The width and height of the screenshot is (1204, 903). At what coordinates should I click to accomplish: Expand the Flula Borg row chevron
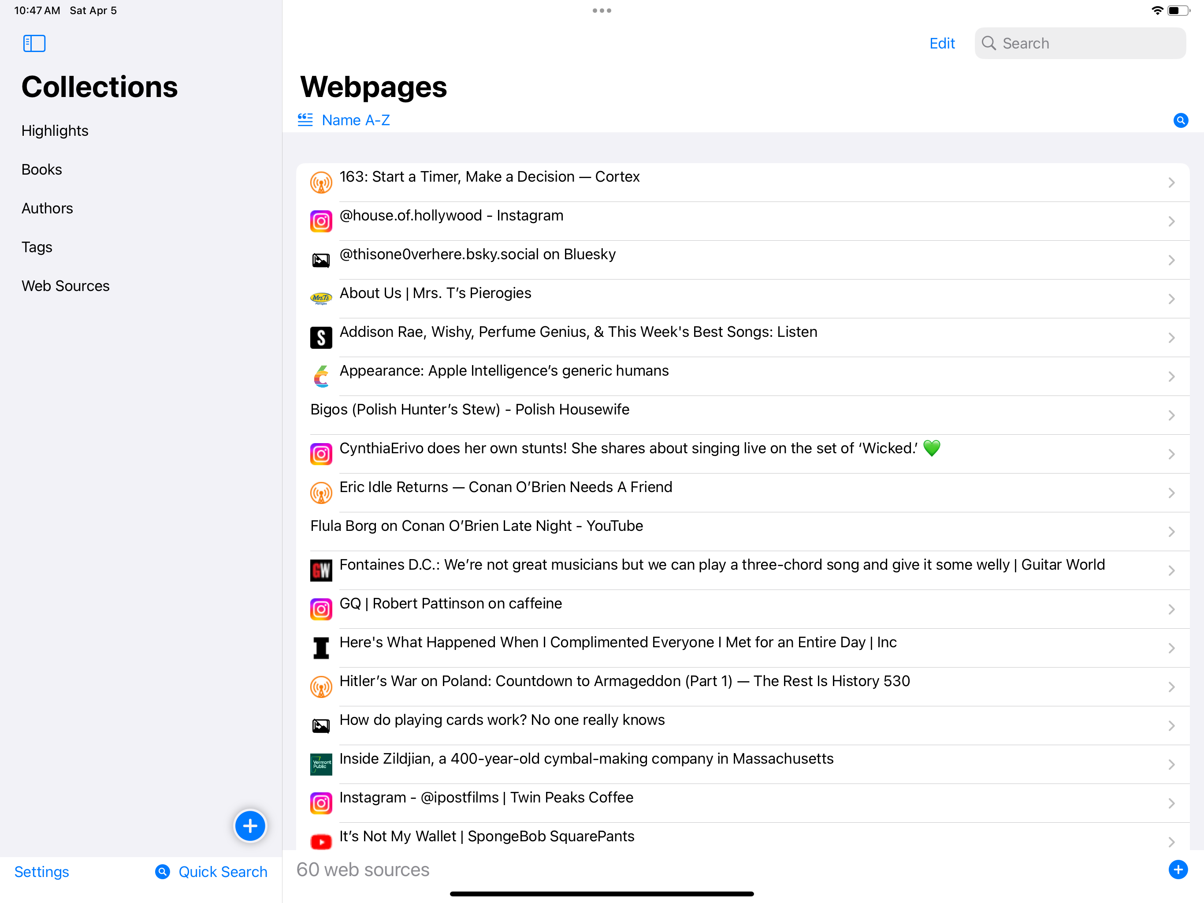coord(1172,532)
